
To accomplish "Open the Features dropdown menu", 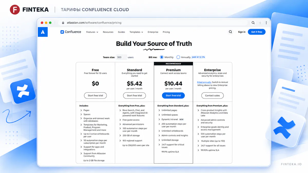I will click(x=92, y=32).
